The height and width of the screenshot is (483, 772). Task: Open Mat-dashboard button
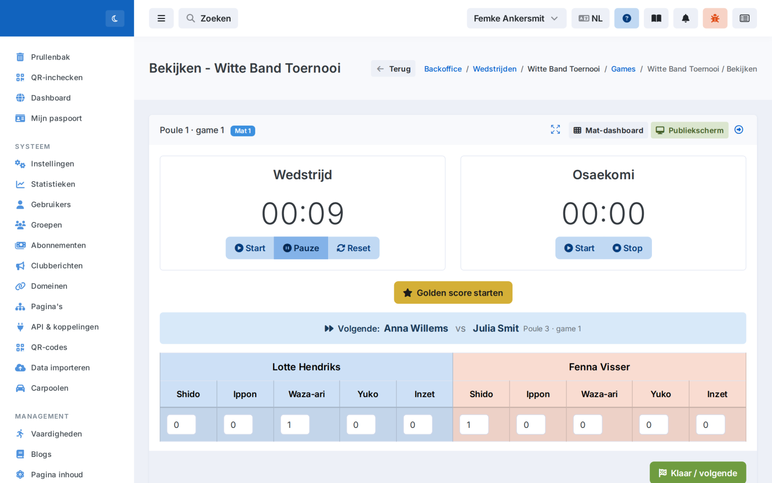(608, 130)
